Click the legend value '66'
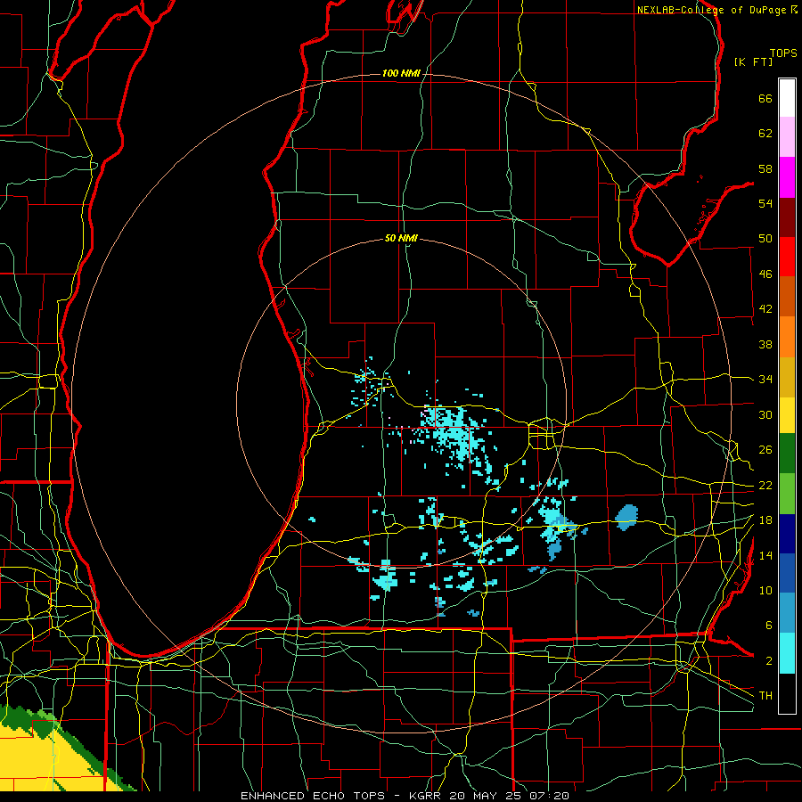 765,99
